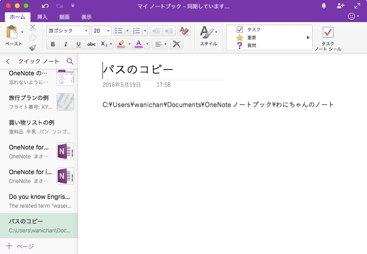This screenshot has height=254, width=367.
Task: Insert a bulleted list
Action: point(119,30)
